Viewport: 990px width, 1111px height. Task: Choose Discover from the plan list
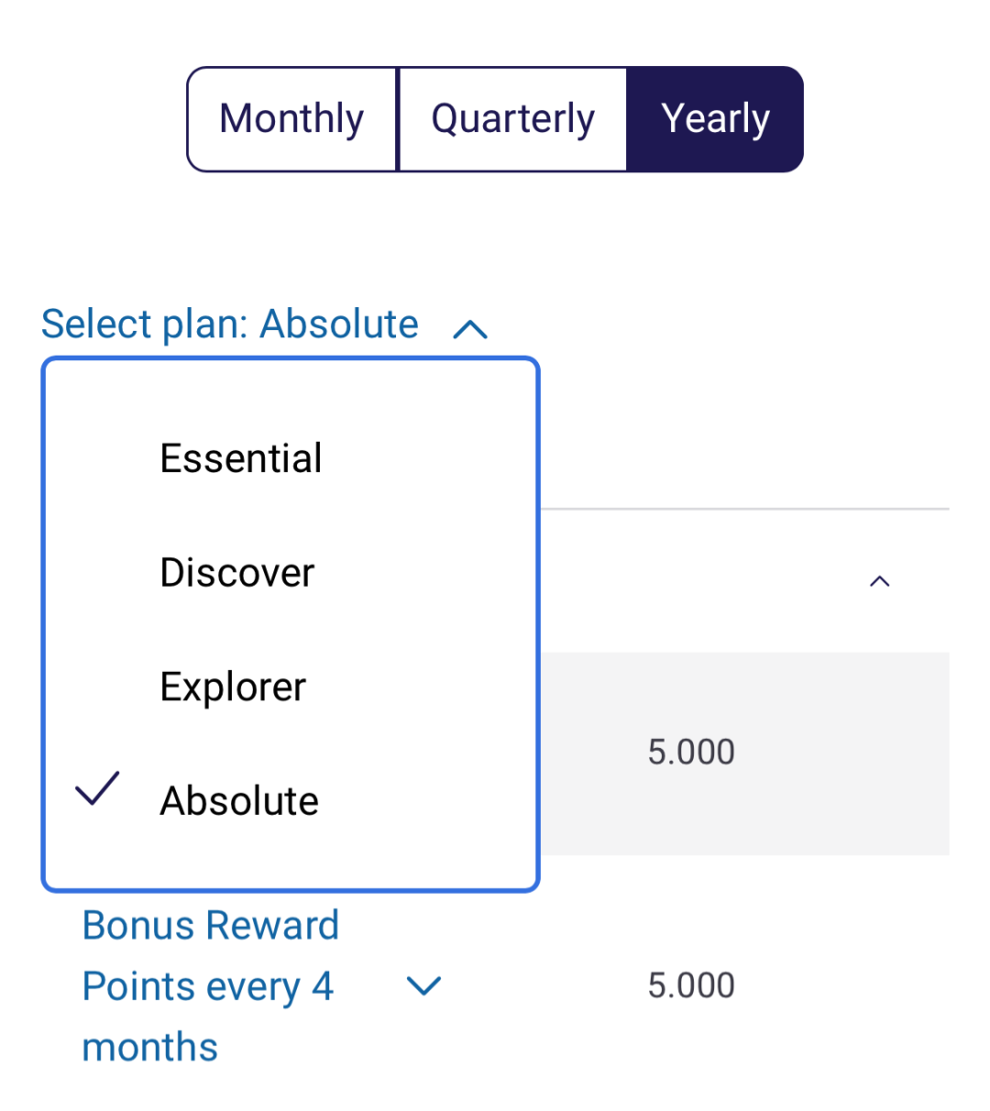(x=237, y=573)
